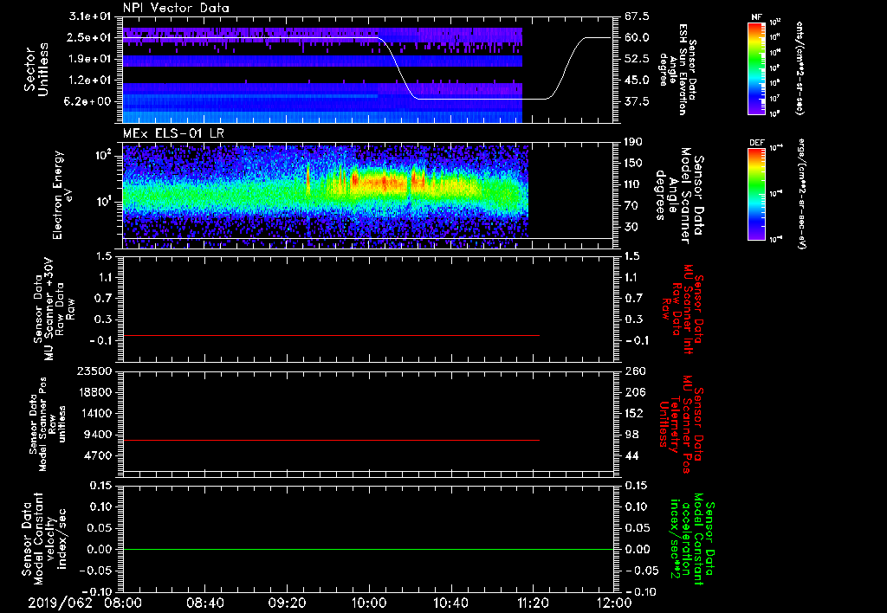Click the 10:00 time axis label

click(369, 603)
